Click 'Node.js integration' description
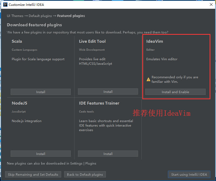This screenshot has height=181, width=216. click(x=27, y=121)
